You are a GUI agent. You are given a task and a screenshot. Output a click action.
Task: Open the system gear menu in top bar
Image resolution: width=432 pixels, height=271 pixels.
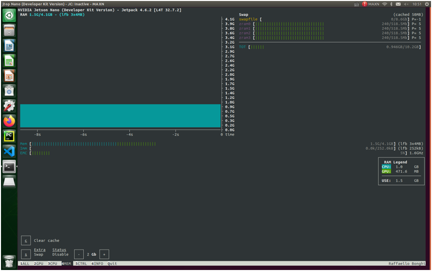click(x=427, y=4)
